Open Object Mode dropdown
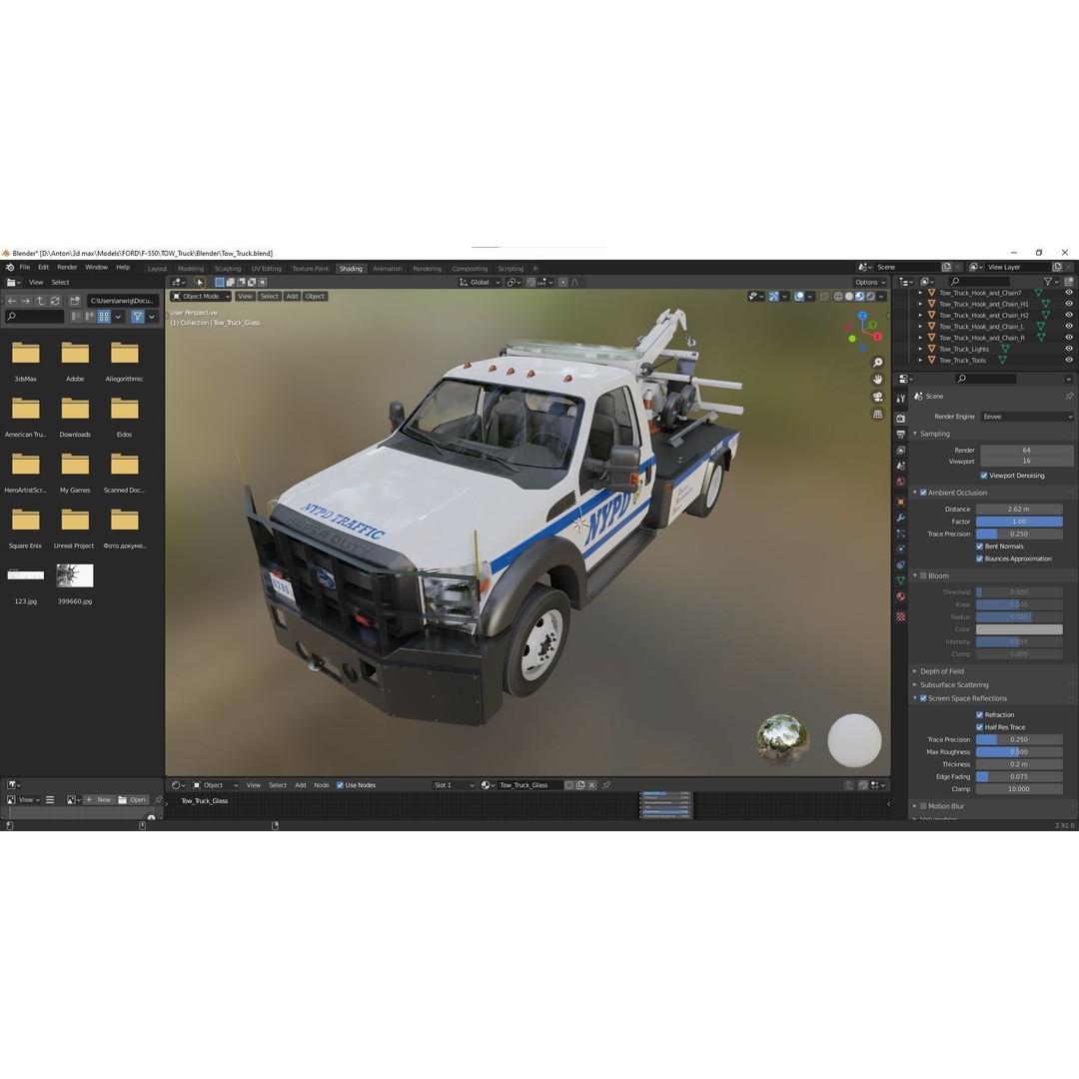The height and width of the screenshot is (1079, 1079). (x=200, y=297)
